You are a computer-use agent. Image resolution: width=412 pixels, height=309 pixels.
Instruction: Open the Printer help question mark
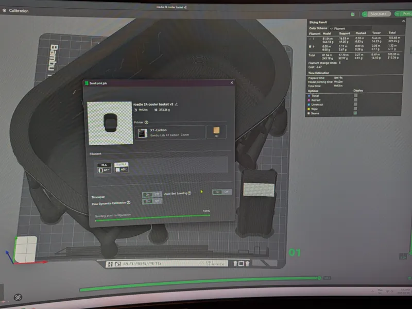(x=146, y=123)
